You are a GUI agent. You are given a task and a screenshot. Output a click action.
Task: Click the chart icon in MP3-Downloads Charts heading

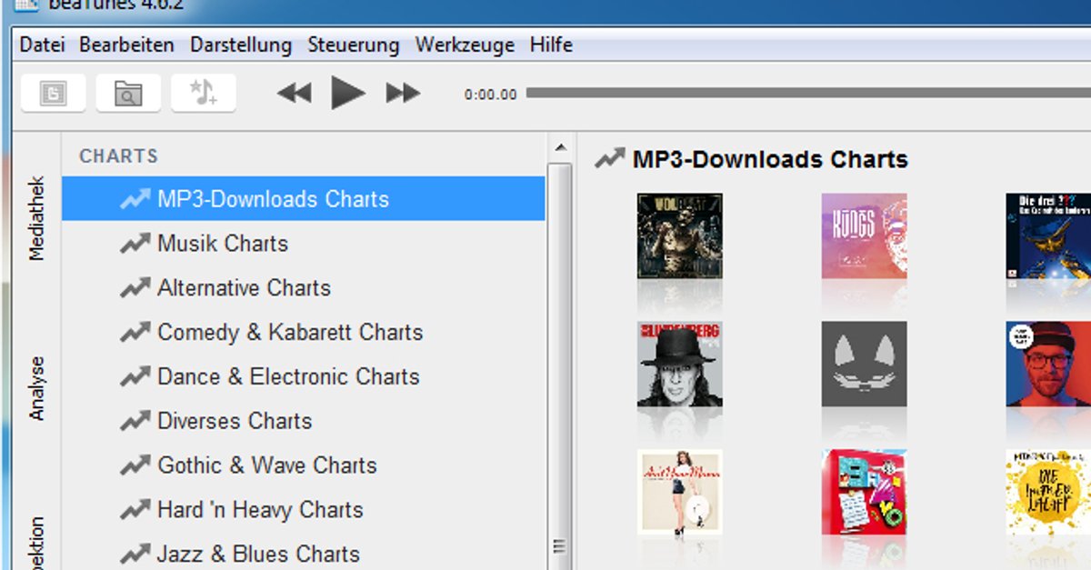(609, 159)
